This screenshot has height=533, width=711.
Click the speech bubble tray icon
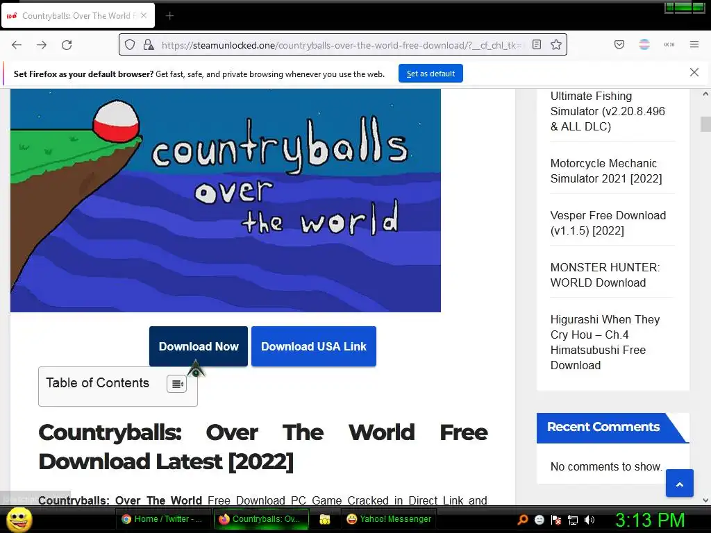tap(539, 520)
